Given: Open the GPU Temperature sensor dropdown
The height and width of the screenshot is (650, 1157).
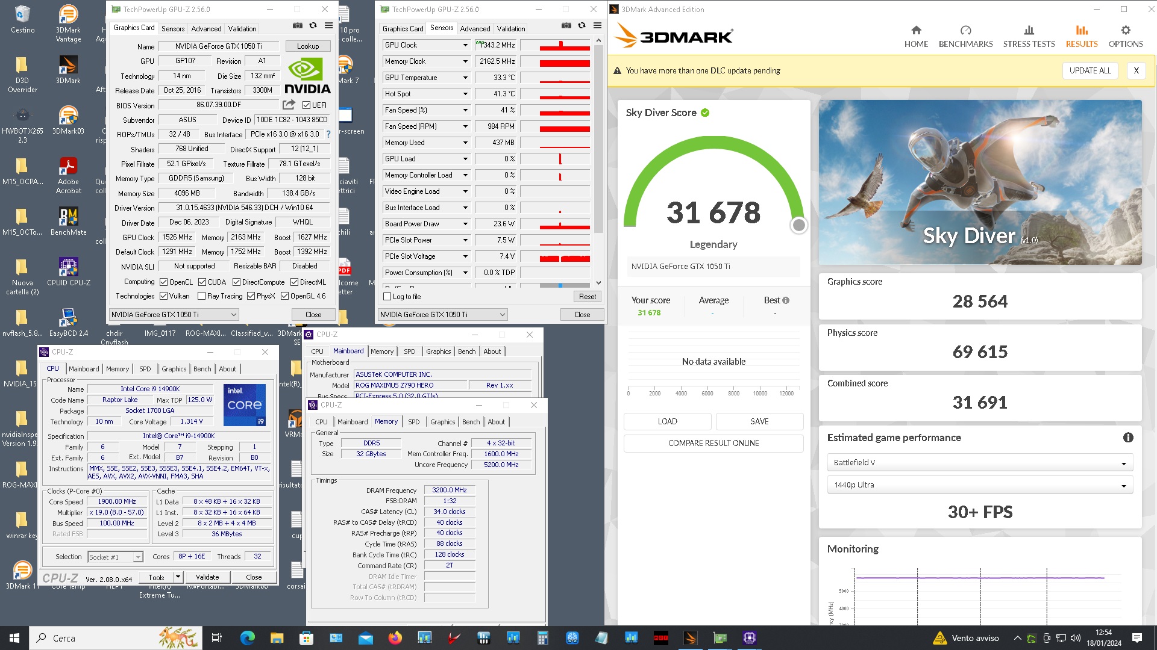Looking at the screenshot, I should point(465,78).
